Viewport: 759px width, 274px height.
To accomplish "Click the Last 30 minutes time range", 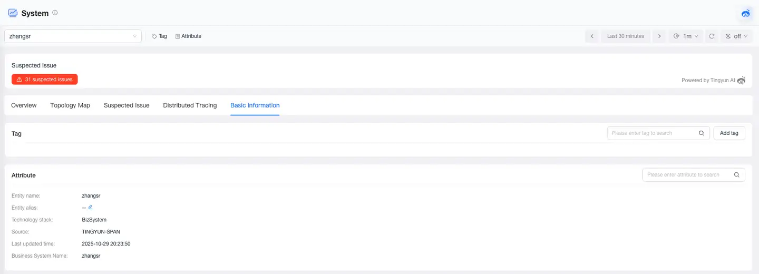I will click(625, 36).
